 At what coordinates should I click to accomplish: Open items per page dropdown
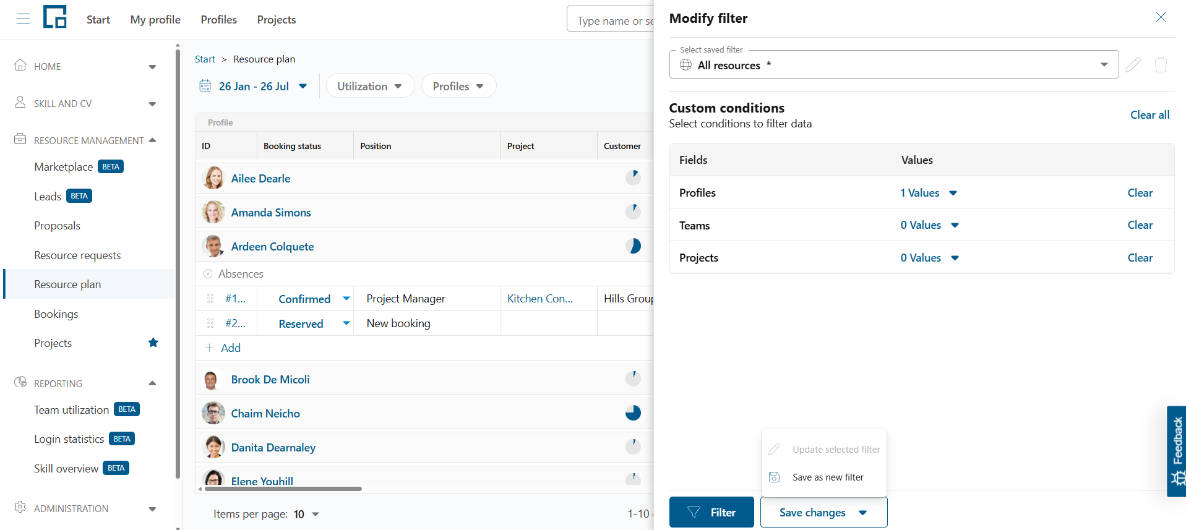tap(306, 514)
